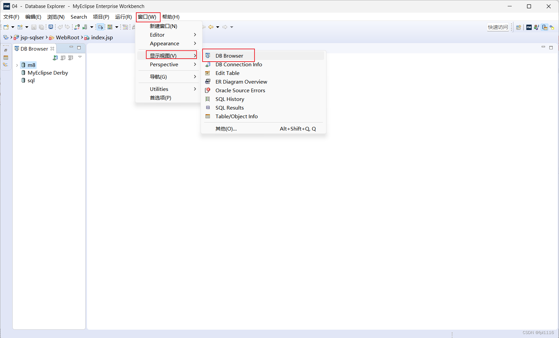The image size is (559, 338).
Task: Click the New file toolbar icon
Action: [6, 27]
